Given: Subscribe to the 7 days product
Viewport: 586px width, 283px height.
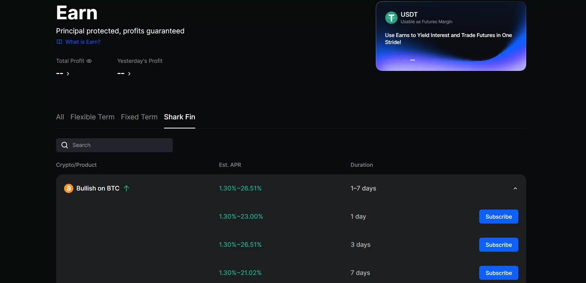Looking at the screenshot, I should (499, 273).
